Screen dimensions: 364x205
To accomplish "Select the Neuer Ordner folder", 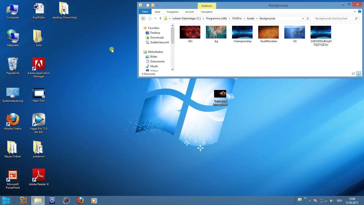I will tap(13, 149).
